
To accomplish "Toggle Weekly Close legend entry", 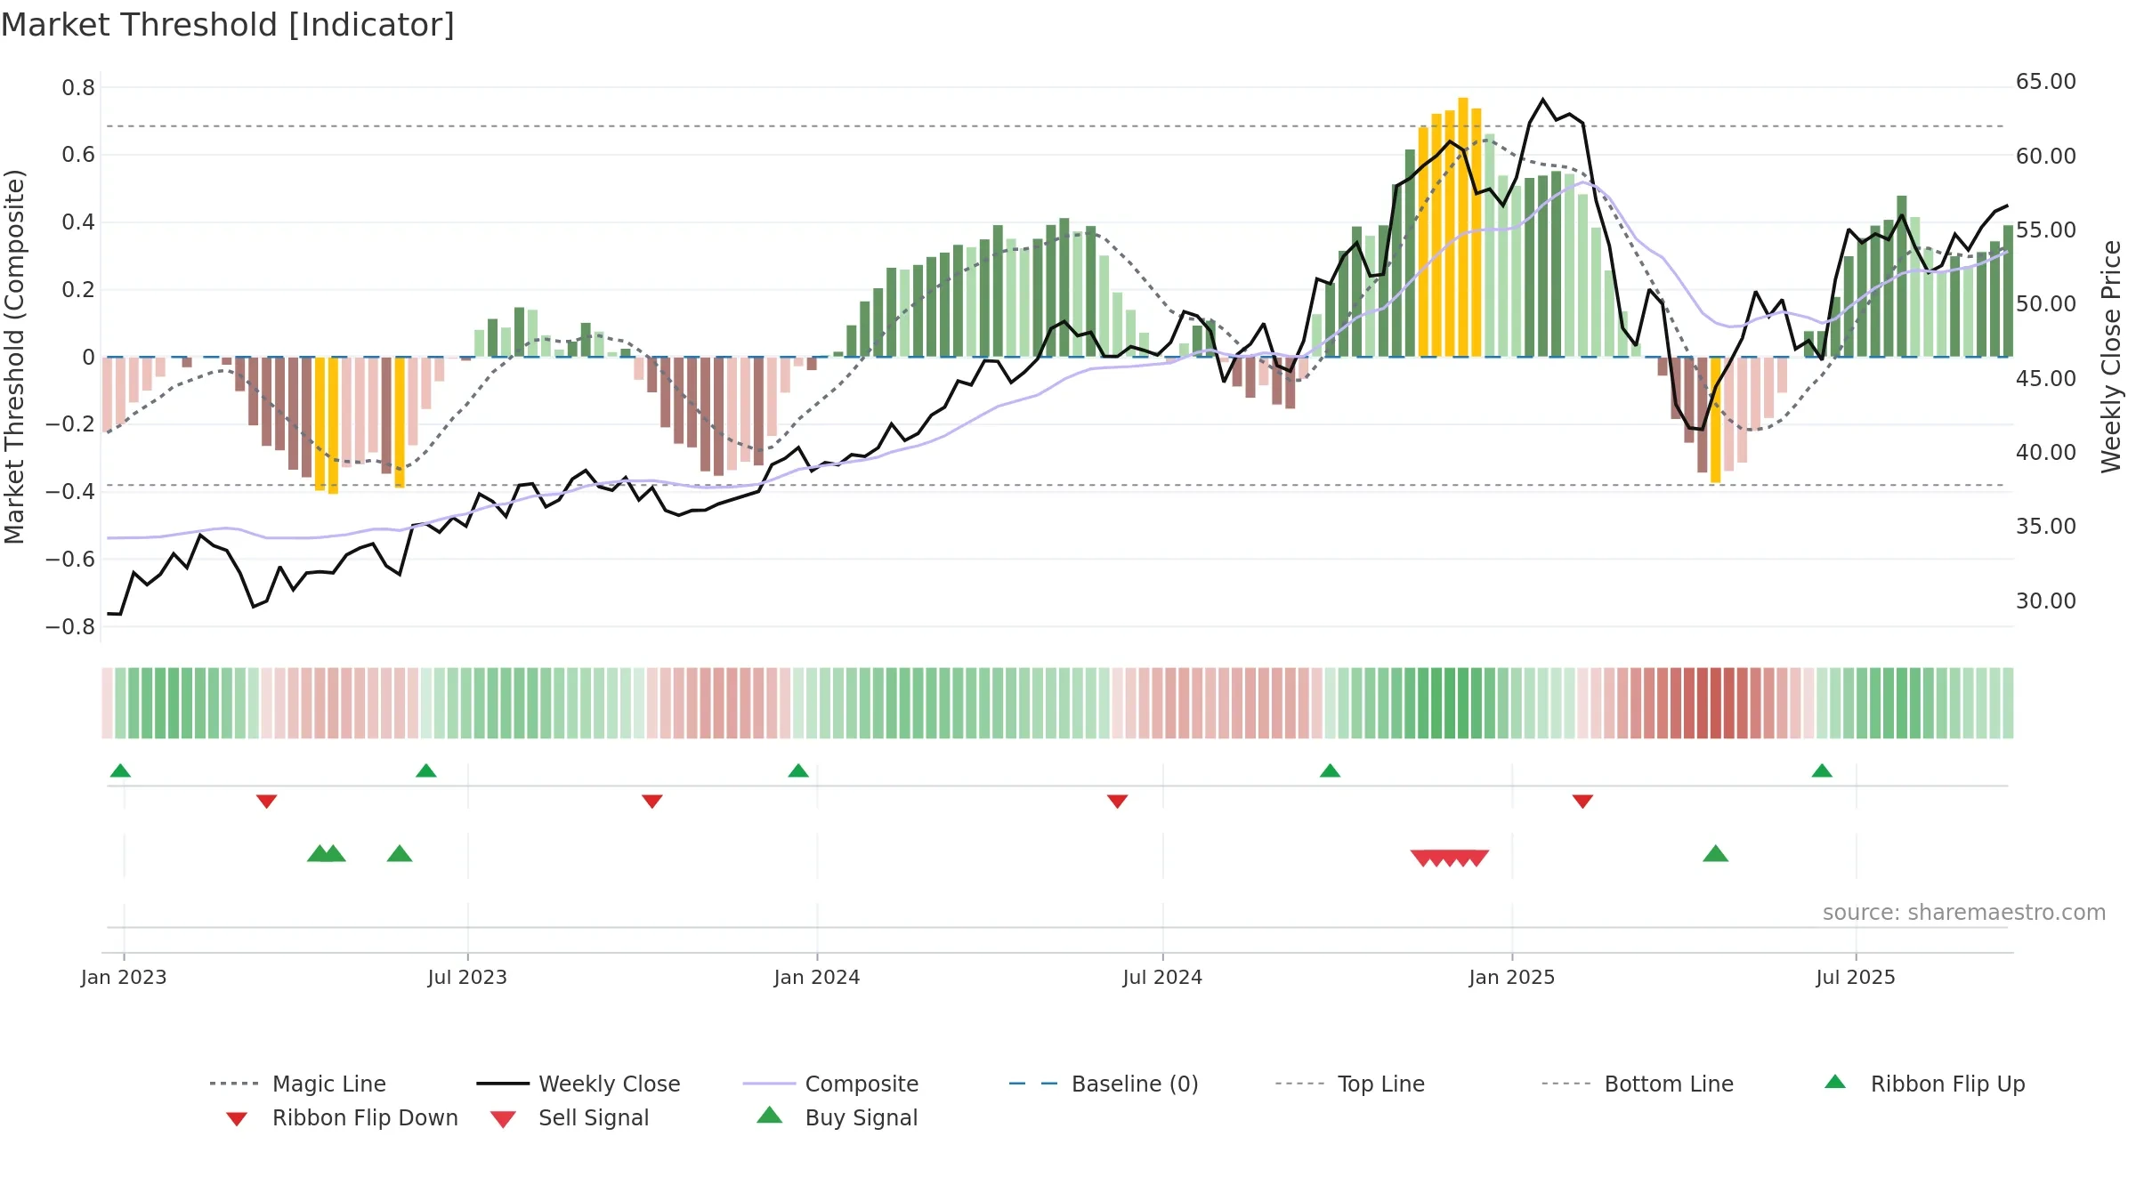I will [x=578, y=1084].
